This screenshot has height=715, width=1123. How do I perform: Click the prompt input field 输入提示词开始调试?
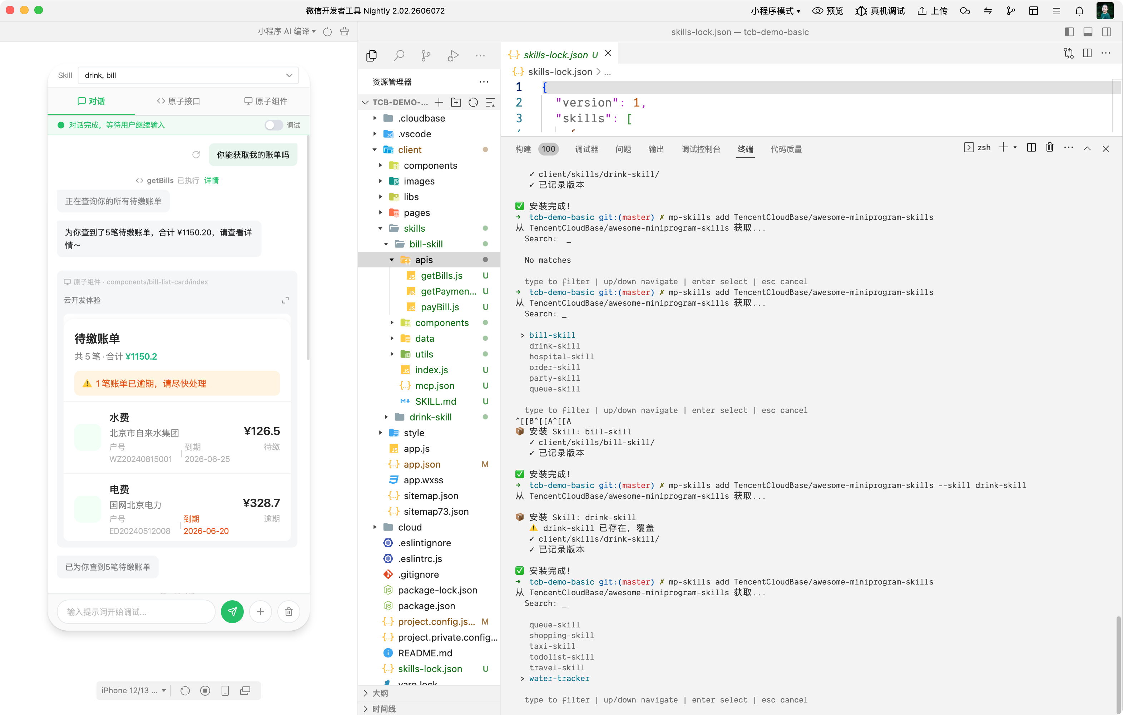[136, 611]
